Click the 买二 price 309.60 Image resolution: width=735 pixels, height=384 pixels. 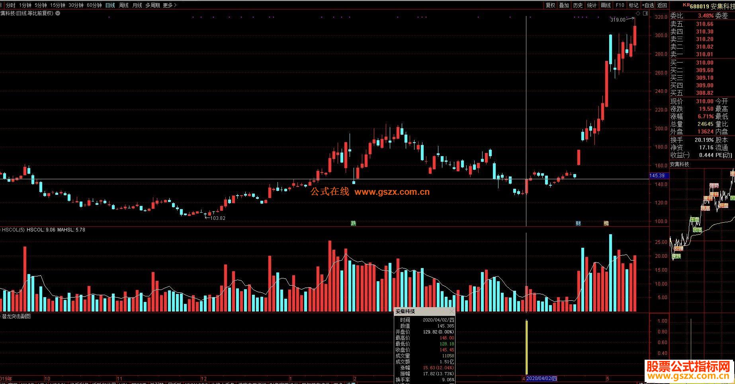(x=704, y=70)
